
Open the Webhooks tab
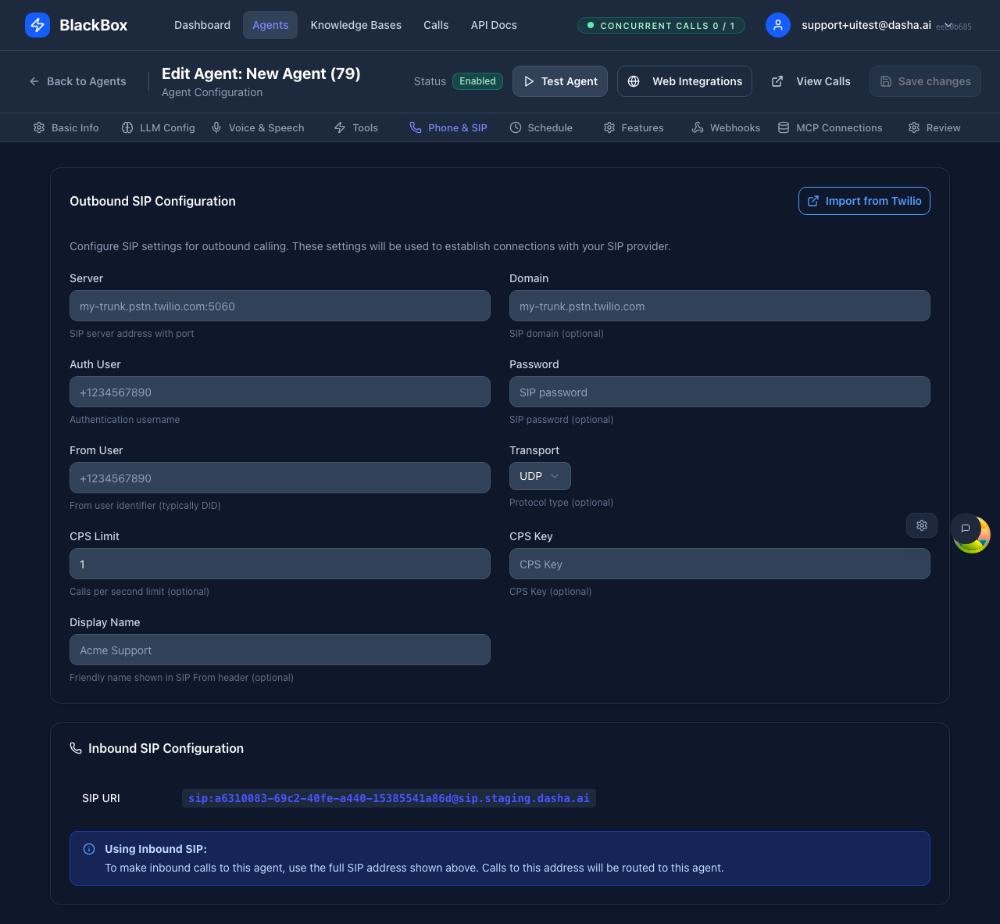point(726,127)
